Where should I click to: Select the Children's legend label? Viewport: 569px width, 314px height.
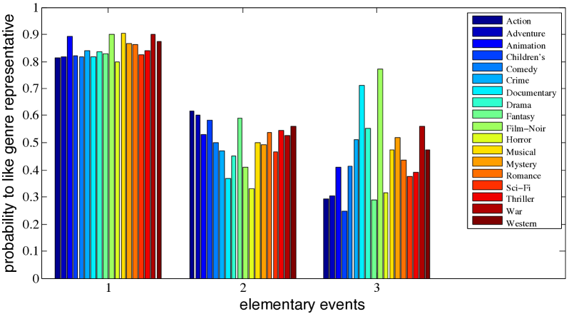click(x=526, y=57)
